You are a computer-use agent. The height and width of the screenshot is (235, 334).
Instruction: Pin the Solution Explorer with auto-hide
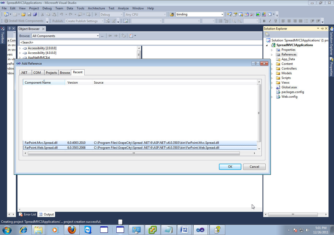tap(322, 29)
